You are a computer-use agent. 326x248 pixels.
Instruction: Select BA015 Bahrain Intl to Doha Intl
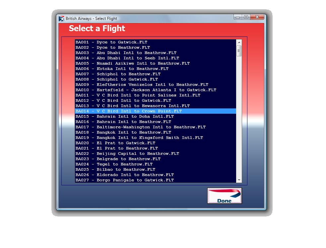156,116
